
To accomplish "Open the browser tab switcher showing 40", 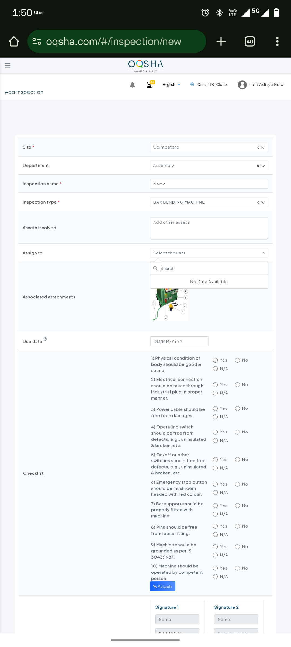I will (250, 42).
